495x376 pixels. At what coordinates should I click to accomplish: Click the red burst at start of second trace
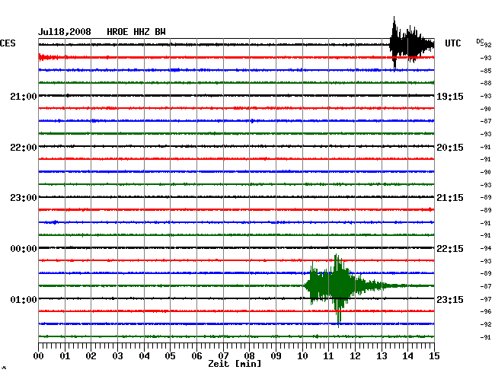coord(47,57)
